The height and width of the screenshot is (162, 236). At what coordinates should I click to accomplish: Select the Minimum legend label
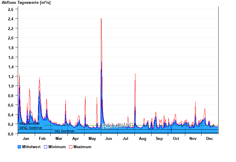[57, 147]
